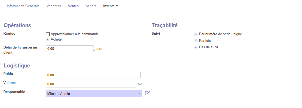Click the Délai de livraison input field
The image size is (302, 108).
[70, 49]
